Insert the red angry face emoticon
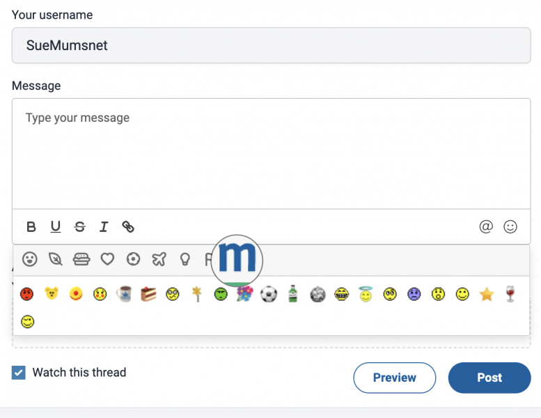The width and height of the screenshot is (541, 418). point(27,295)
